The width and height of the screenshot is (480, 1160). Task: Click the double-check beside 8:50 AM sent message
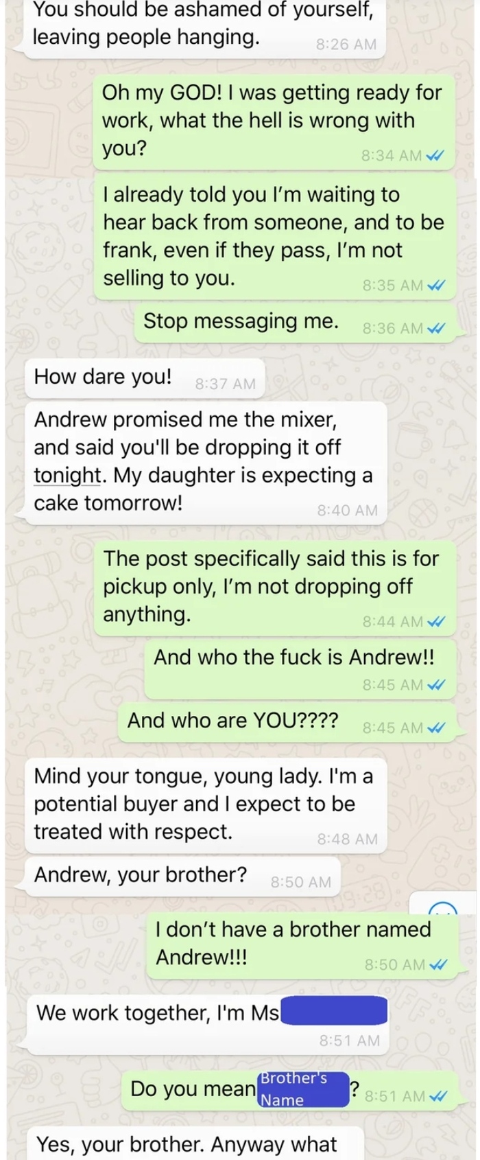point(438,965)
